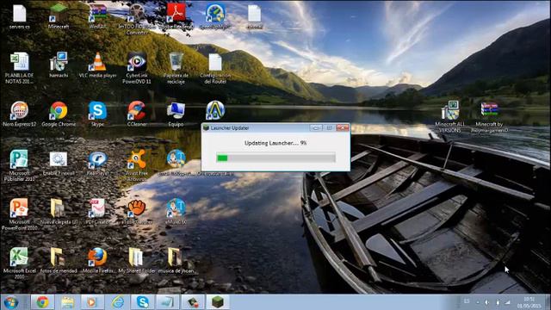Open Nero Express 12 shortcut

(19, 113)
